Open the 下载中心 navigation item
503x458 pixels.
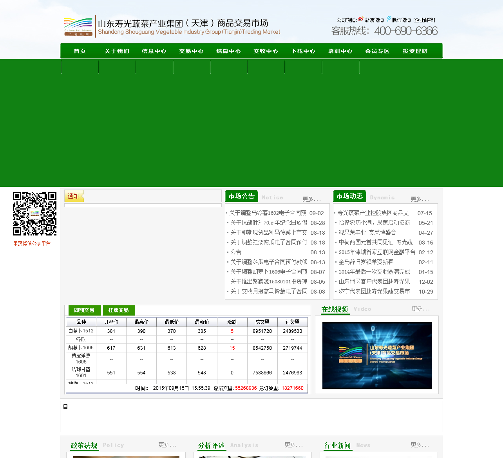[303, 51]
